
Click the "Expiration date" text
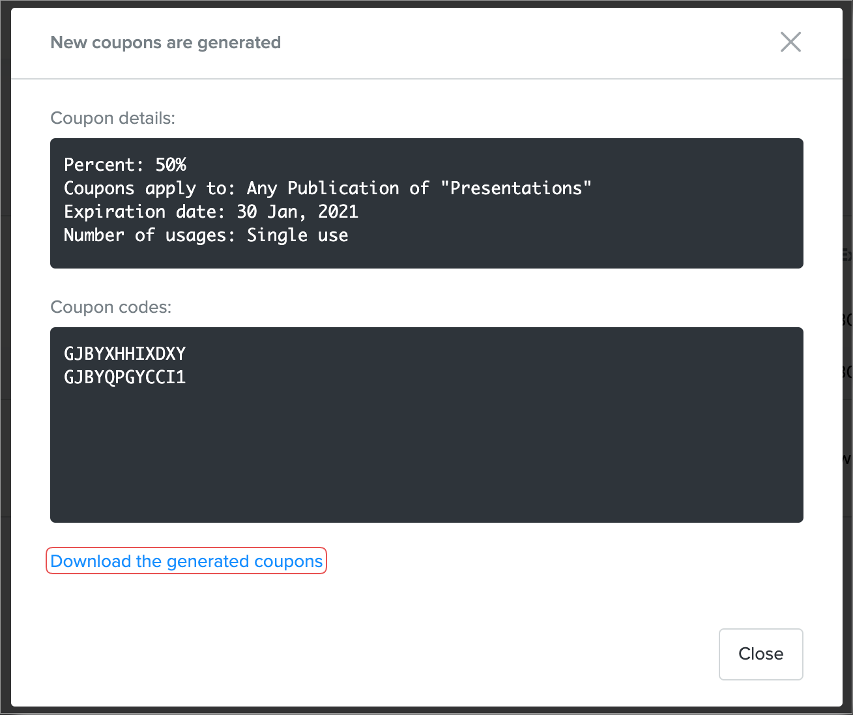pos(144,212)
